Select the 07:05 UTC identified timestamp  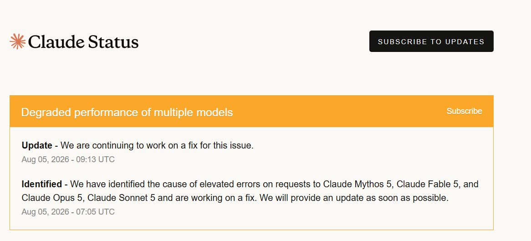[68, 212]
